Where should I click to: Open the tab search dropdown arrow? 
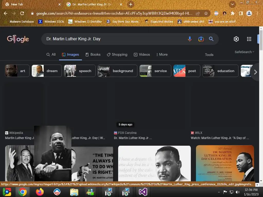click(232, 4)
